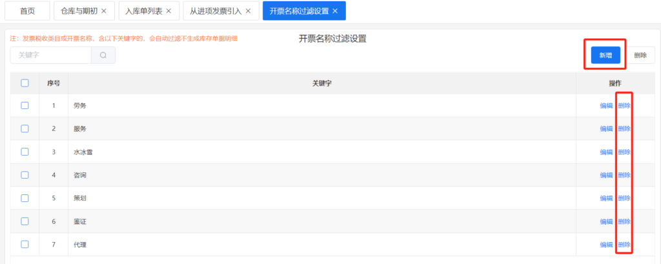The width and height of the screenshot is (661, 264).
Task: Check the box for row 服务
Action: point(25,128)
